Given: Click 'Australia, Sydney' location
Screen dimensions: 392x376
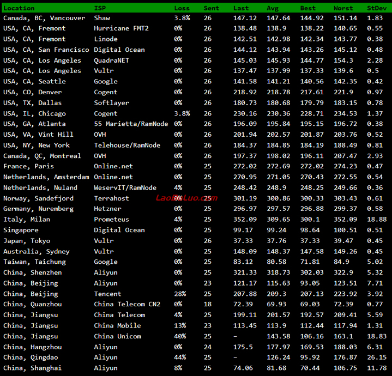Looking at the screenshot, I should (37, 252).
